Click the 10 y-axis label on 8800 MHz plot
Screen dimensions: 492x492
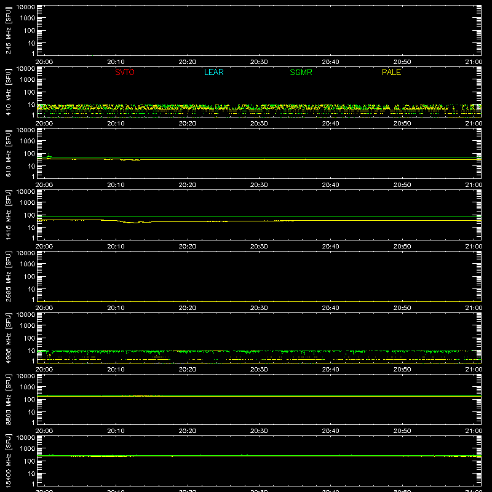coord(31,412)
